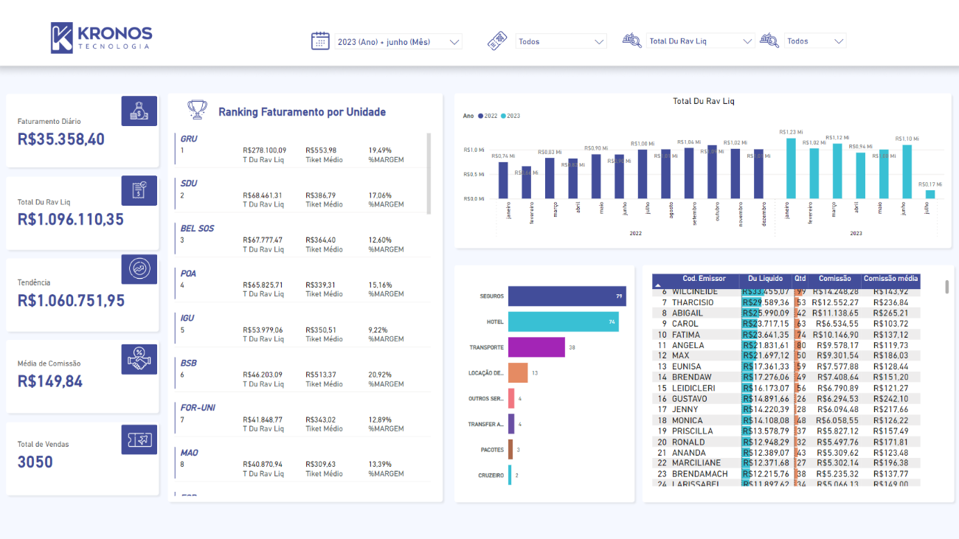
Task: Click the 2023 legend color marker
Action: pos(503,116)
